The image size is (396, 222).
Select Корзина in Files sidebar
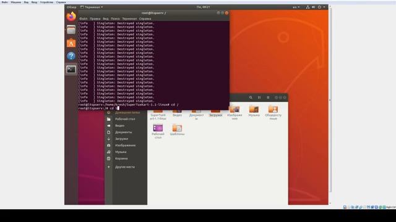click(x=121, y=158)
